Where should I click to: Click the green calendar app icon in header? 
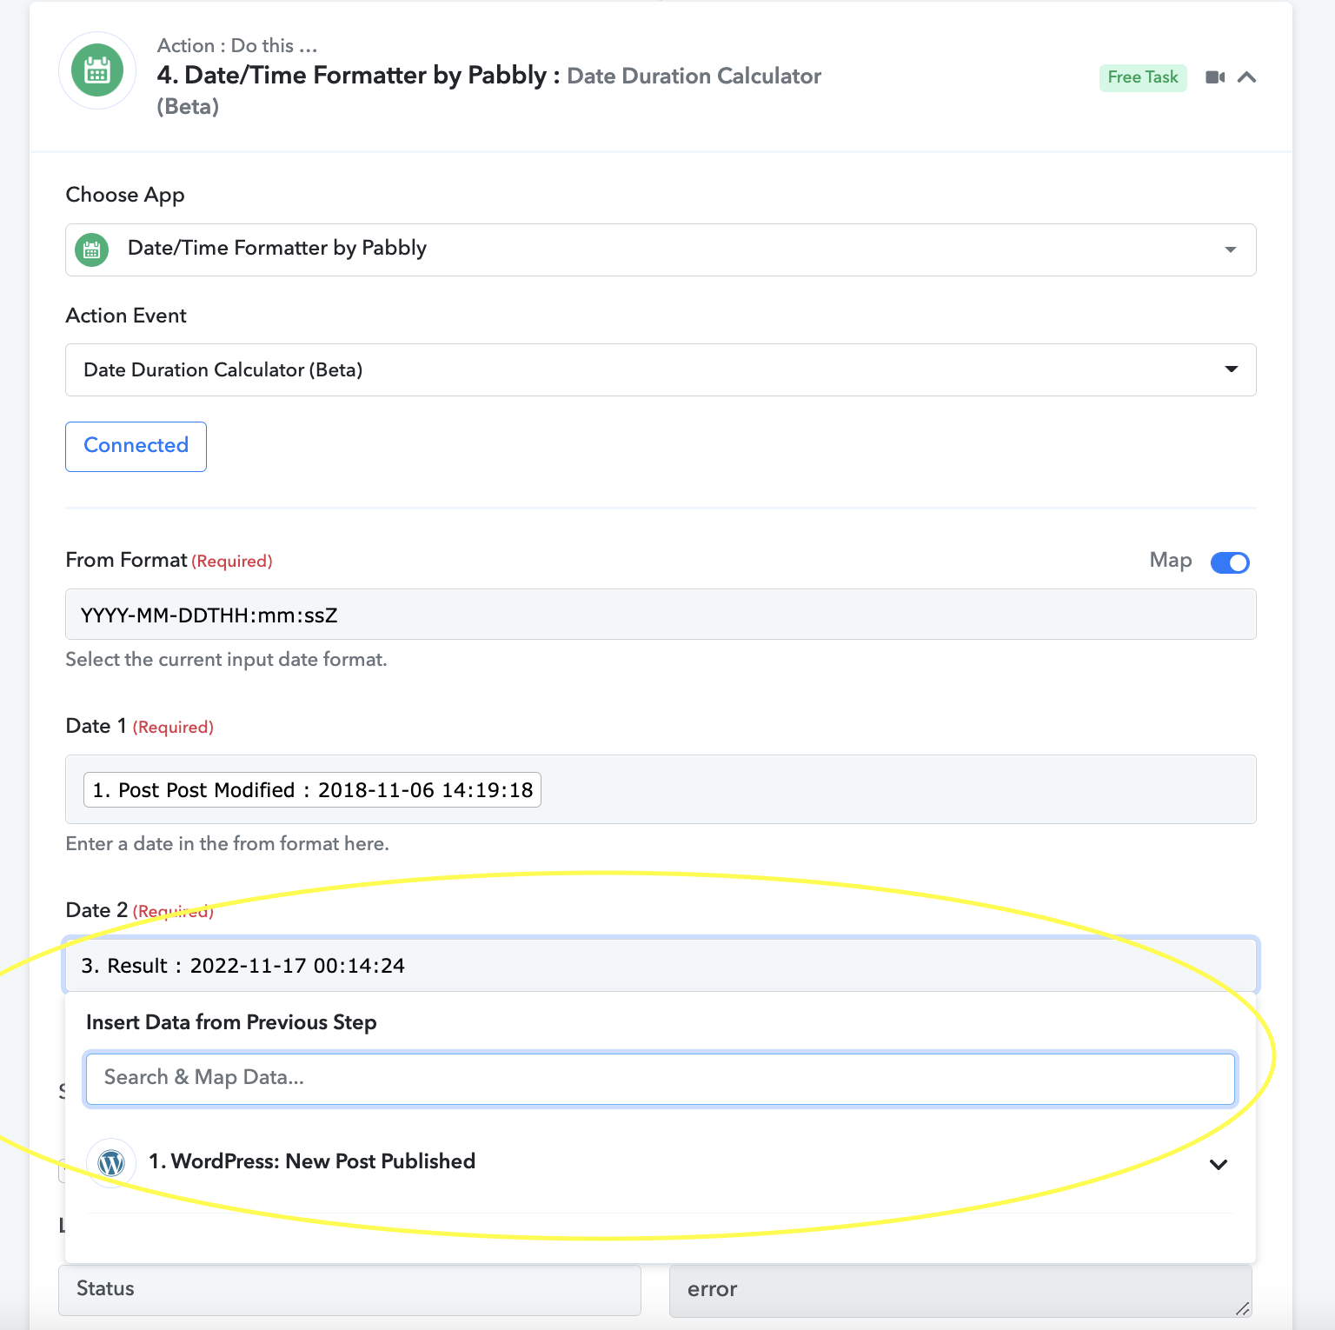(97, 70)
